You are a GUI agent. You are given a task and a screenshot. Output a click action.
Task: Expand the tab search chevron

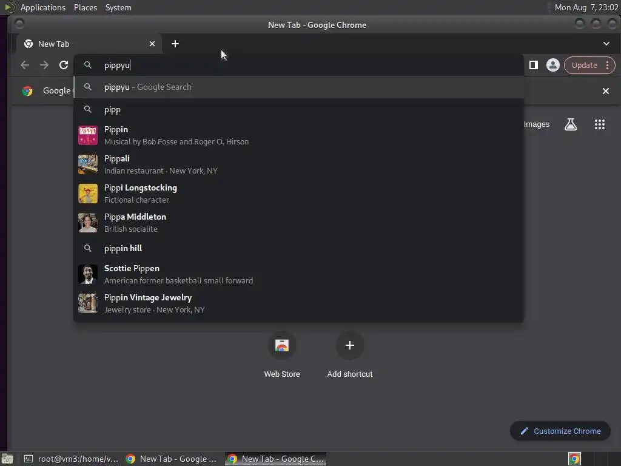pos(606,44)
